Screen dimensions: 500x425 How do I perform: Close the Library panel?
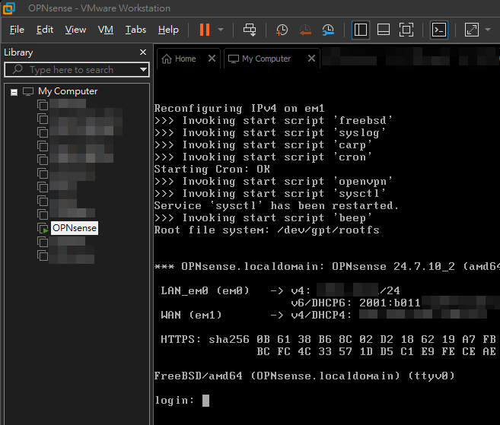point(143,52)
